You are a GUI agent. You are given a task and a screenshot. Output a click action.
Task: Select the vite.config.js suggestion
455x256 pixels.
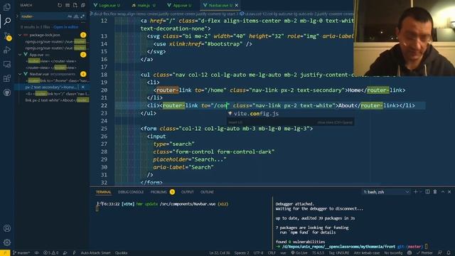pos(290,114)
